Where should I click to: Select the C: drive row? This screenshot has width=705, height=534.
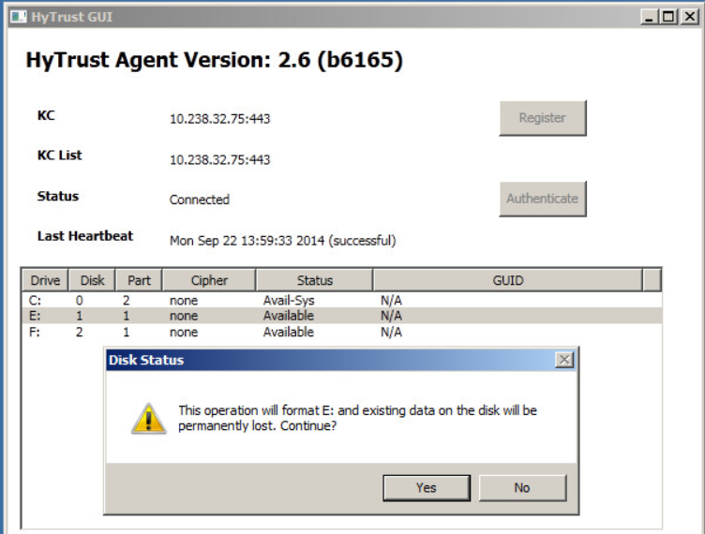341,300
